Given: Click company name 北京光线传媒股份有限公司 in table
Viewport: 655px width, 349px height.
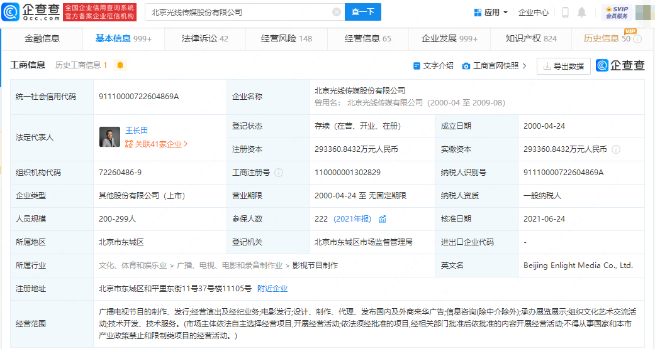Looking at the screenshot, I should pyautogui.click(x=360, y=90).
